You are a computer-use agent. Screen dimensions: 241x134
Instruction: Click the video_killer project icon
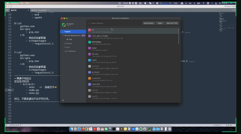[x=90, y=84]
